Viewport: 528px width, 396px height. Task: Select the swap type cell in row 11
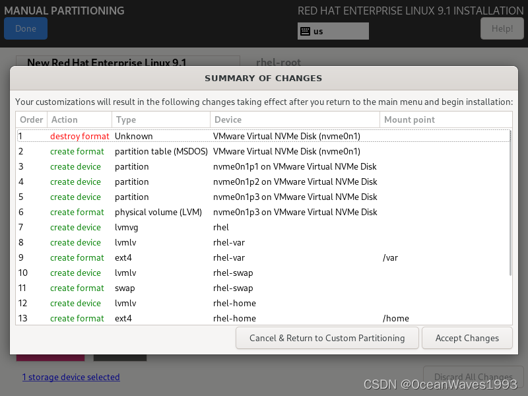(x=125, y=288)
